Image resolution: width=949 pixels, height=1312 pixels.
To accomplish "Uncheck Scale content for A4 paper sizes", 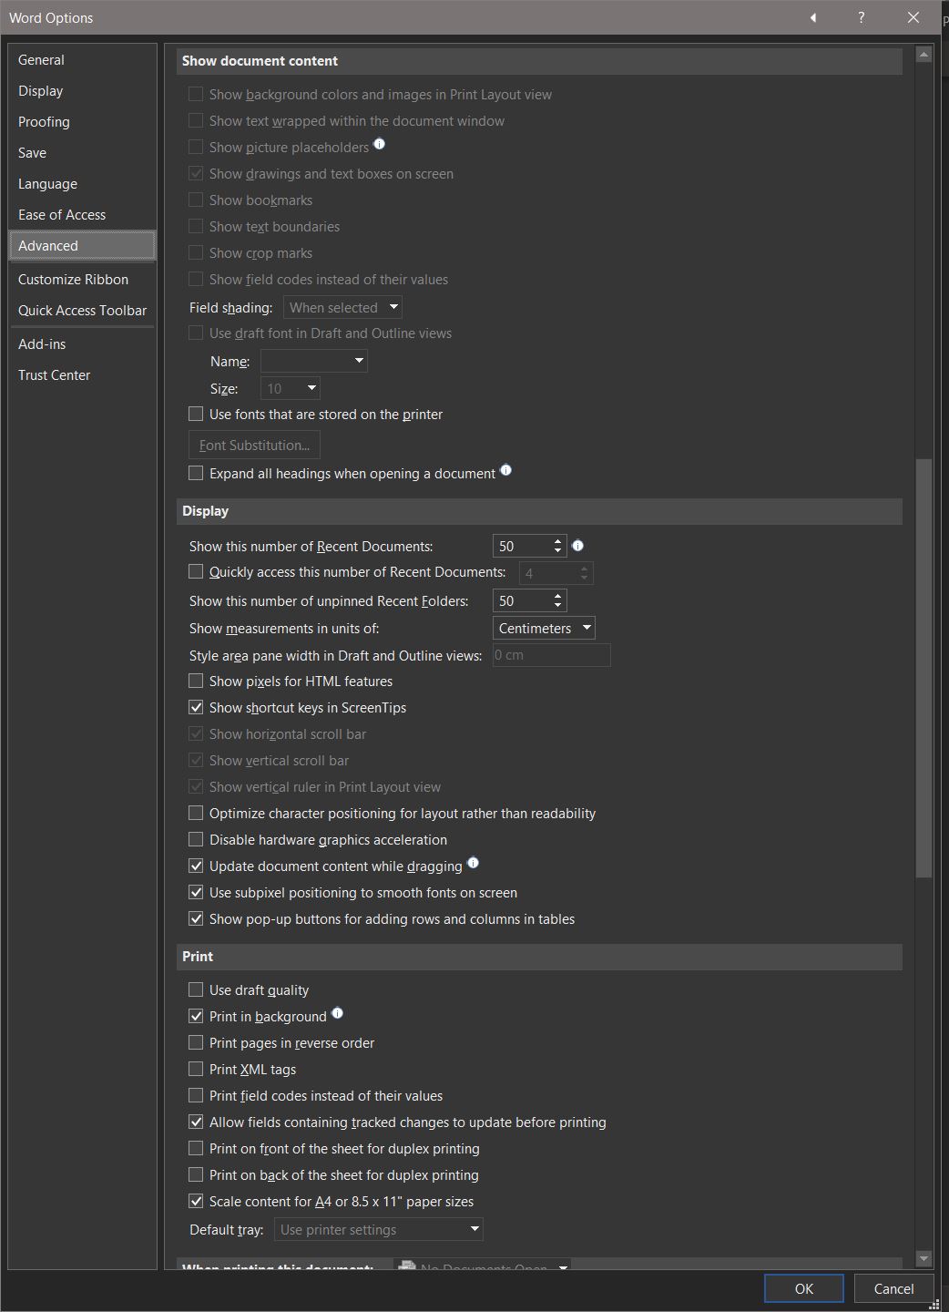I will click(x=196, y=1201).
